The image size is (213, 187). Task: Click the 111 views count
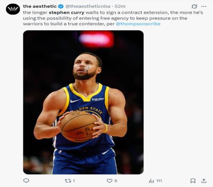pyautogui.click(x=159, y=181)
